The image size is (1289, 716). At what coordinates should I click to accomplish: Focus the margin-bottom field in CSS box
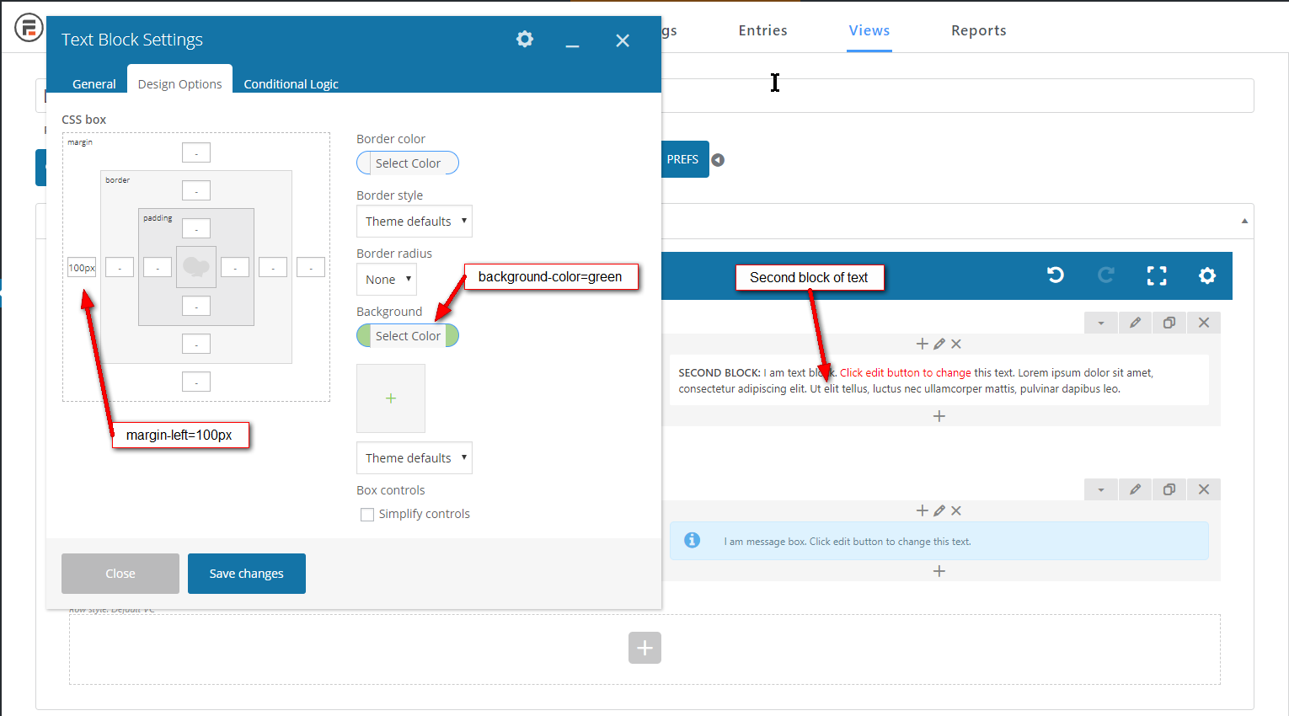pyautogui.click(x=196, y=382)
